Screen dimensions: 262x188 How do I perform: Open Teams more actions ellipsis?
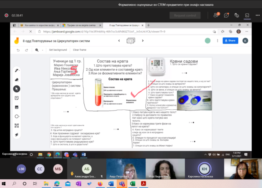tap(258, 15)
